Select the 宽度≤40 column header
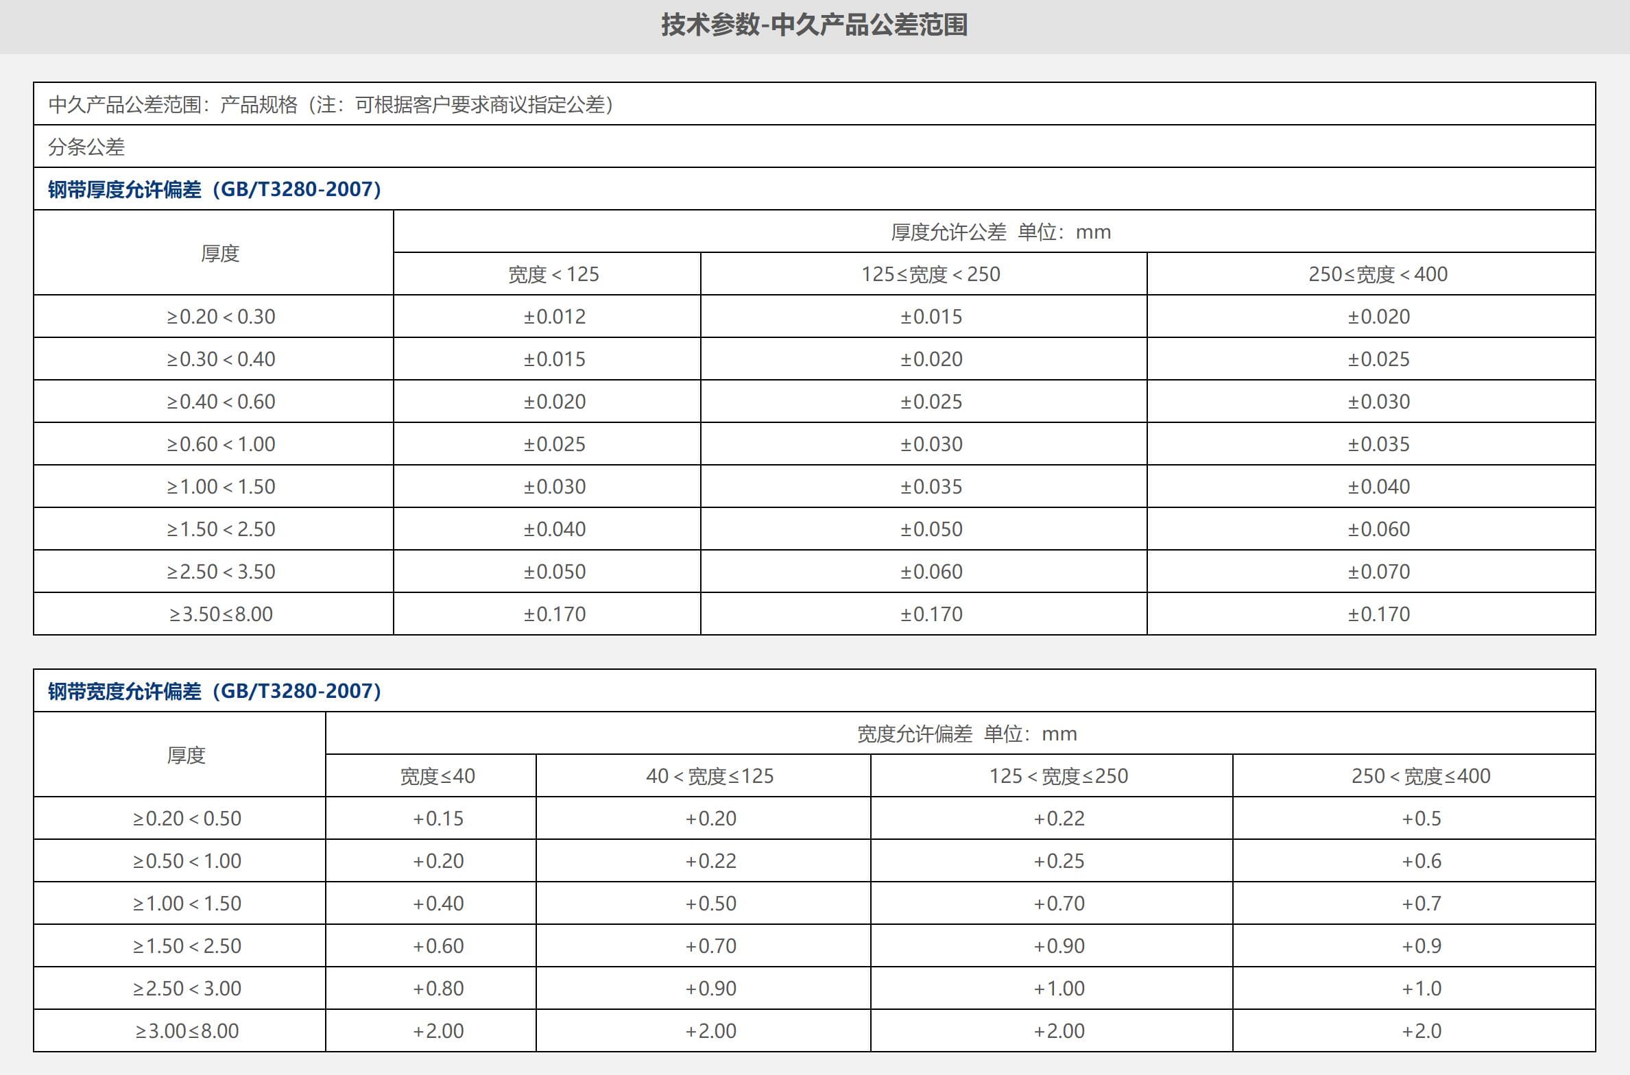The width and height of the screenshot is (1630, 1075). click(x=438, y=777)
